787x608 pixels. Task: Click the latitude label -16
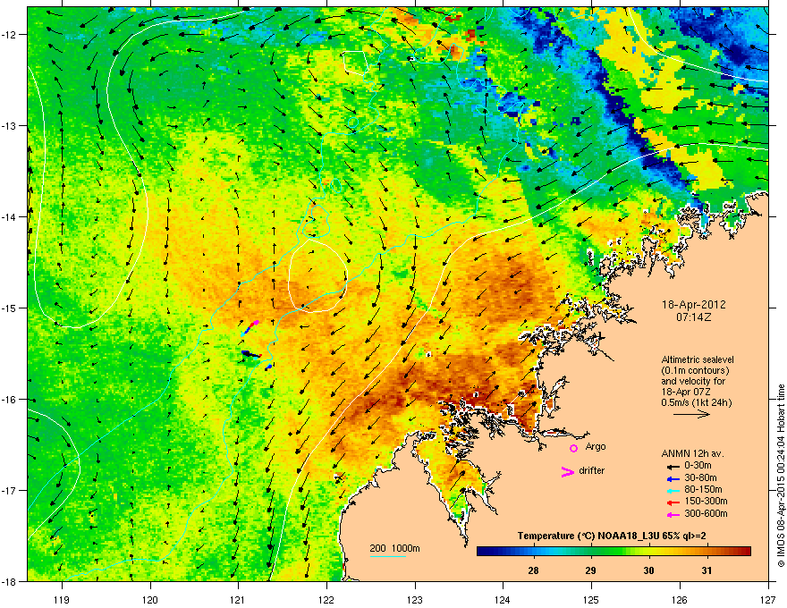point(10,400)
